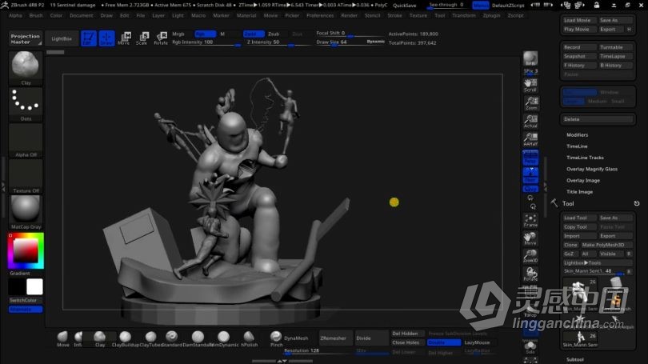Screen dimensions: 648x364
Task: Open the Document menu
Action: 82,15
